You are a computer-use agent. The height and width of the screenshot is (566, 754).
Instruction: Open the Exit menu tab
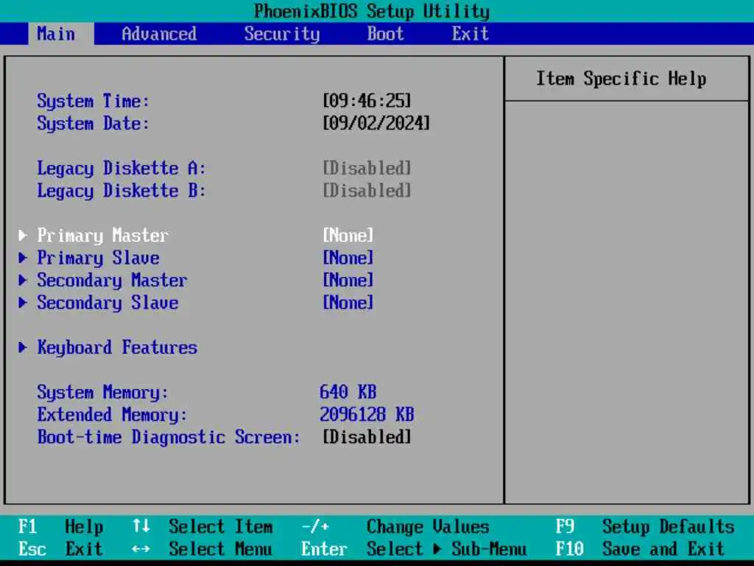(x=470, y=34)
